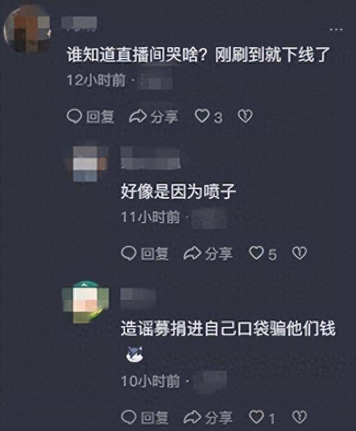This screenshot has height=431, width=356.
Task: Click share arrow under 10小时前 comment
Action: [192, 417]
